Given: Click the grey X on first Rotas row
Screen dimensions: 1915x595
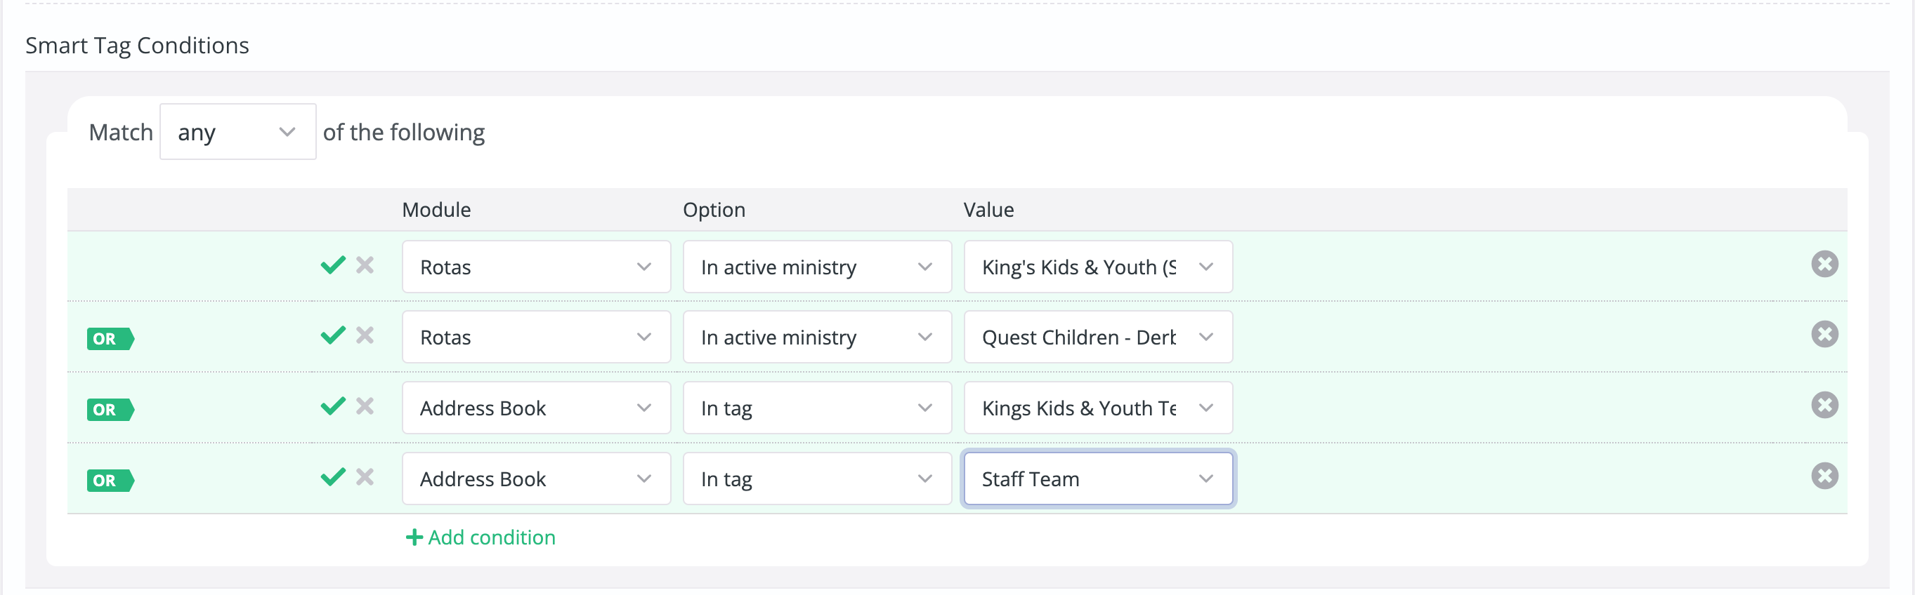Looking at the screenshot, I should pyautogui.click(x=365, y=265).
